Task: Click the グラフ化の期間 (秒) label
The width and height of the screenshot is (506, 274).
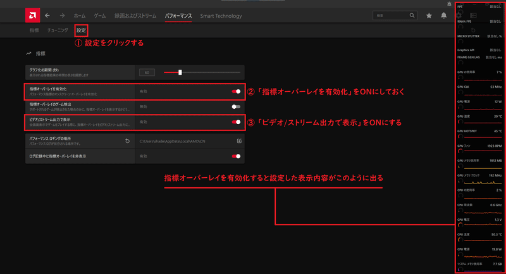Action: pos(44,70)
